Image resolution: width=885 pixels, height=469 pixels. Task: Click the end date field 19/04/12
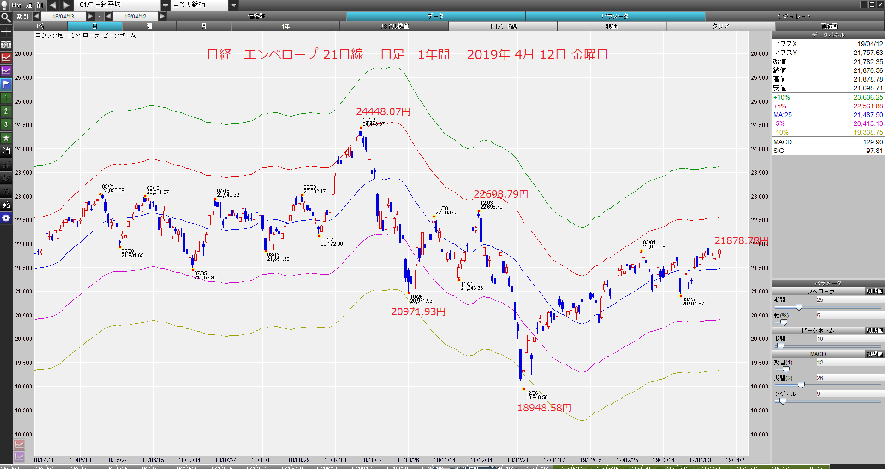point(135,16)
